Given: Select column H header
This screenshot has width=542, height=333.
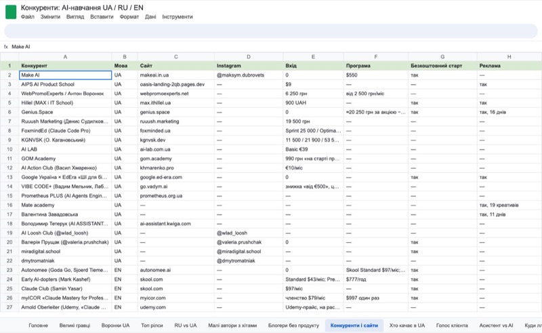Looking at the screenshot, I should (509, 57).
